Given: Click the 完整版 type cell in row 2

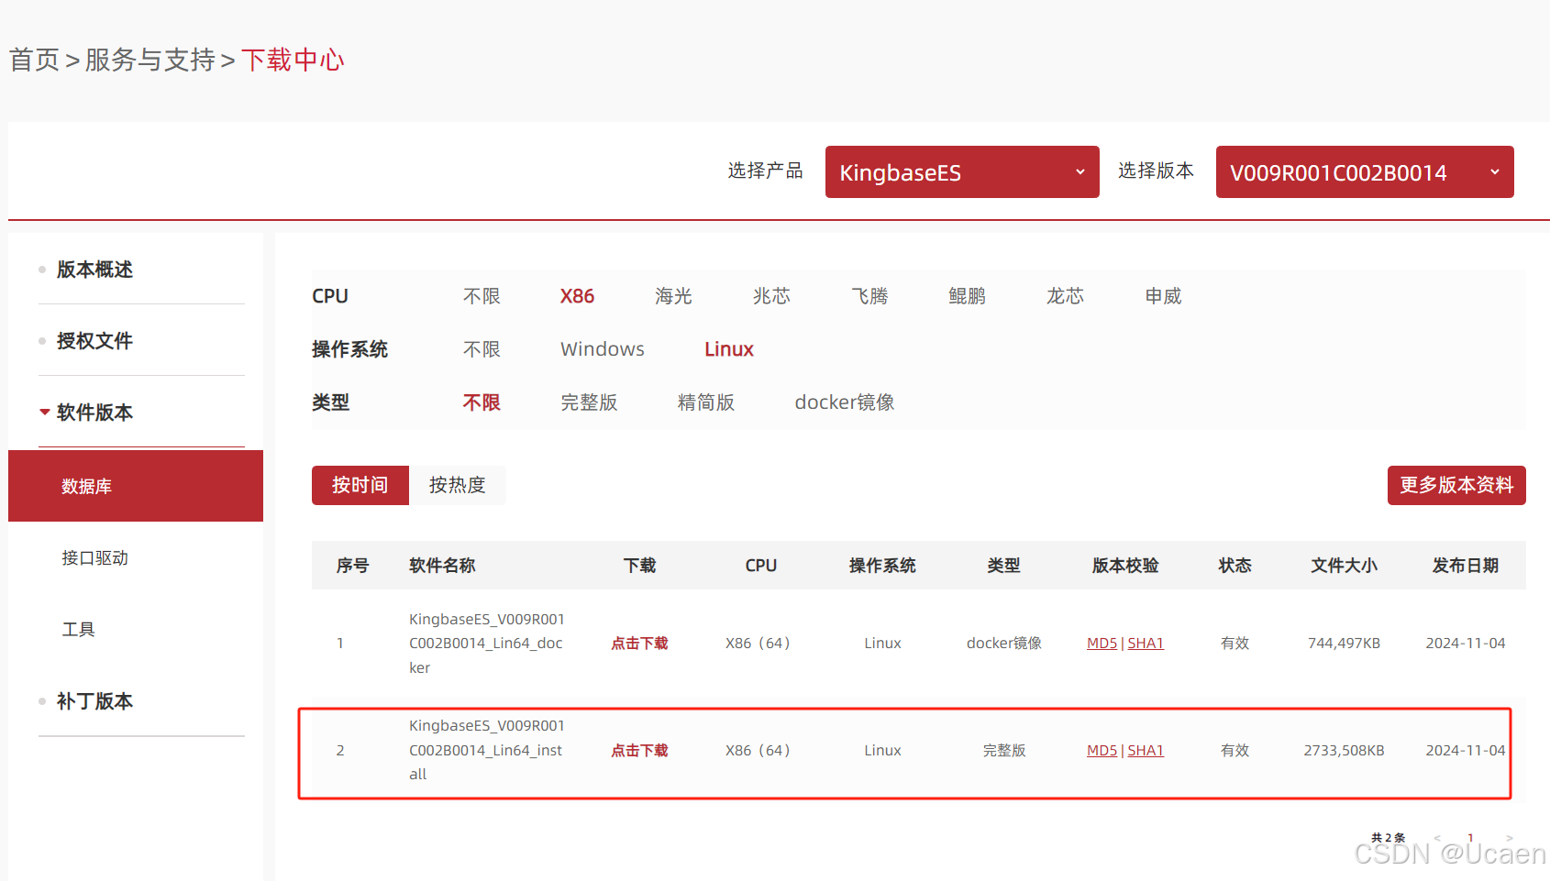Looking at the screenshot, I should tap(1004, 751).
